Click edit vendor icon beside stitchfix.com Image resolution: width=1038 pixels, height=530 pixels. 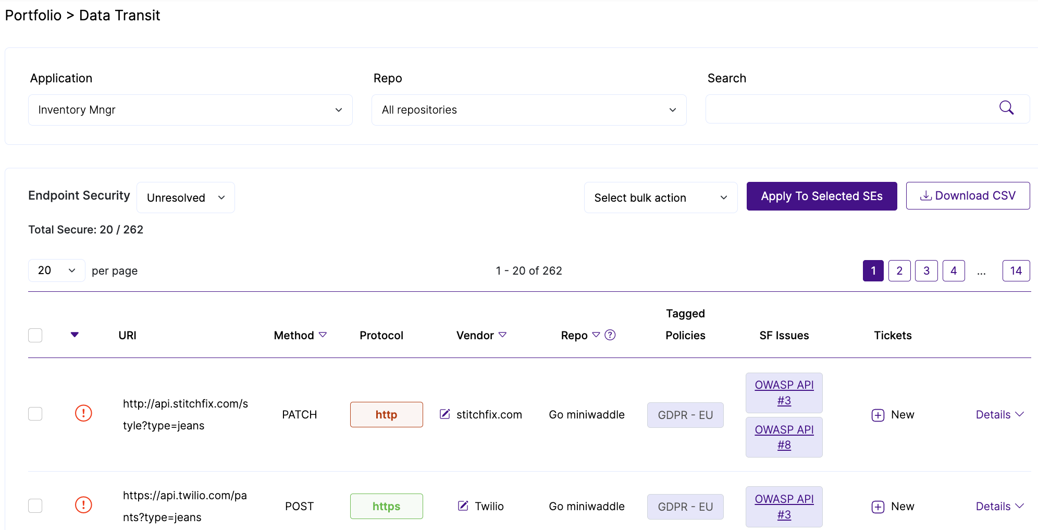tap(445, 414)
